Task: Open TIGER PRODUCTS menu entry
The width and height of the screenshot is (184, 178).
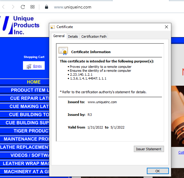Action: (24, 131)
